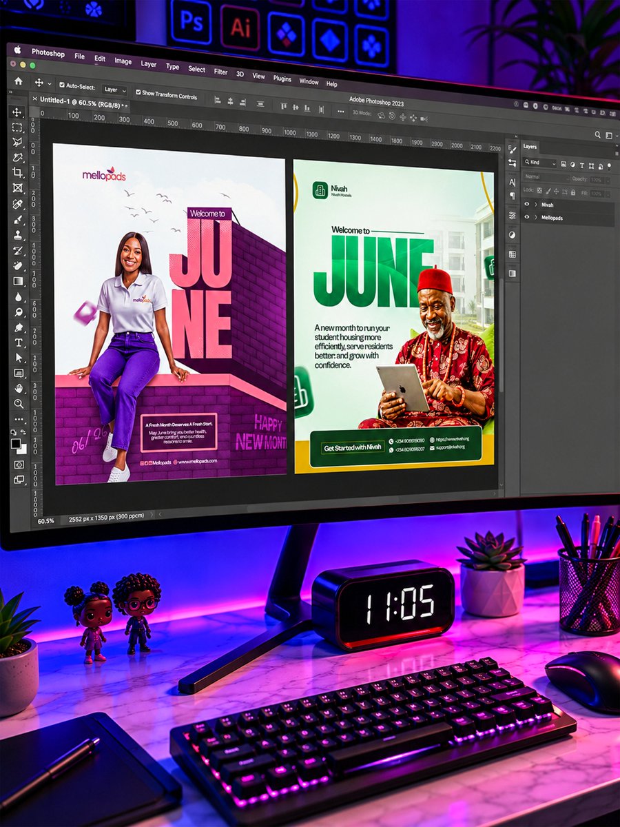This screenshot has height=827, width=620.
Task: Open the Plugins menu
Action: click(282, 78)
